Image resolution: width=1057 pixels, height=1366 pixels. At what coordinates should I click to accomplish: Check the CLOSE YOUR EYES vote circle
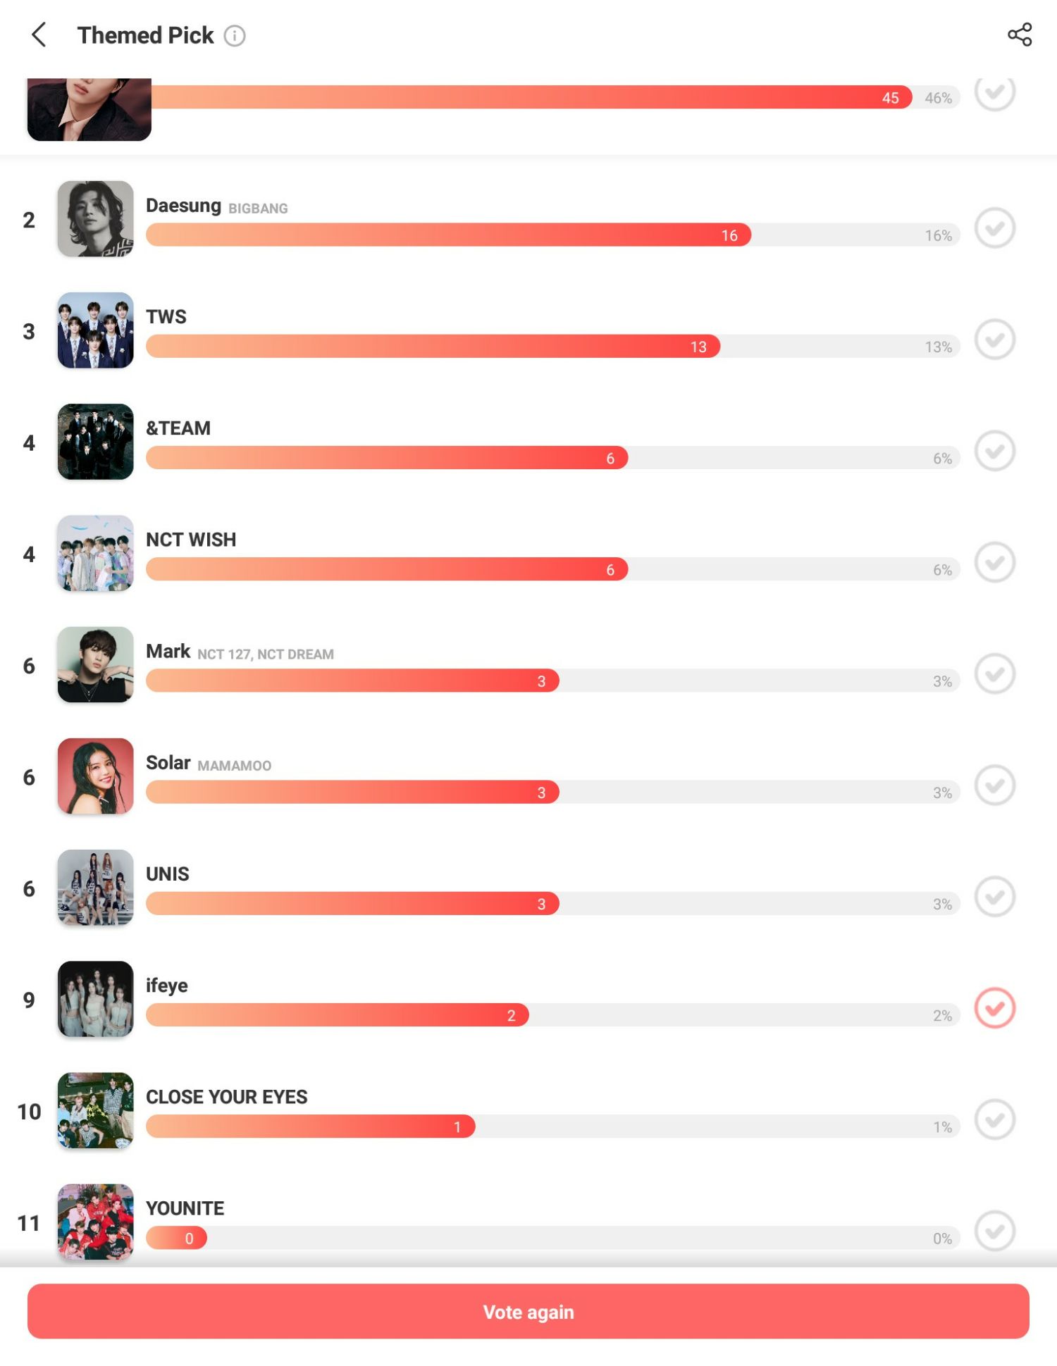coord(994,1119)
